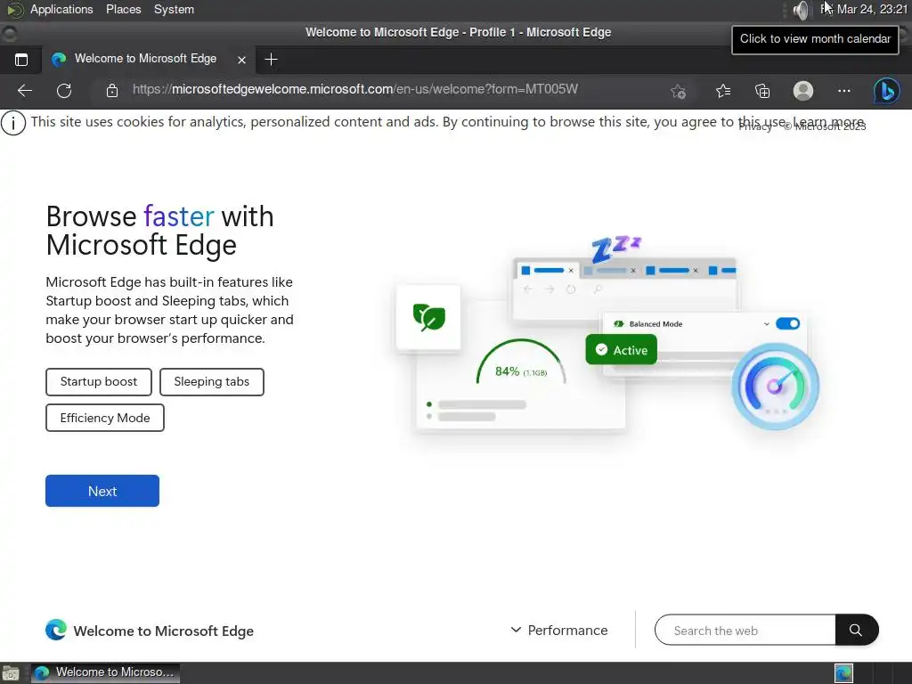
Task: Open the Places menu
Action: 123,9
